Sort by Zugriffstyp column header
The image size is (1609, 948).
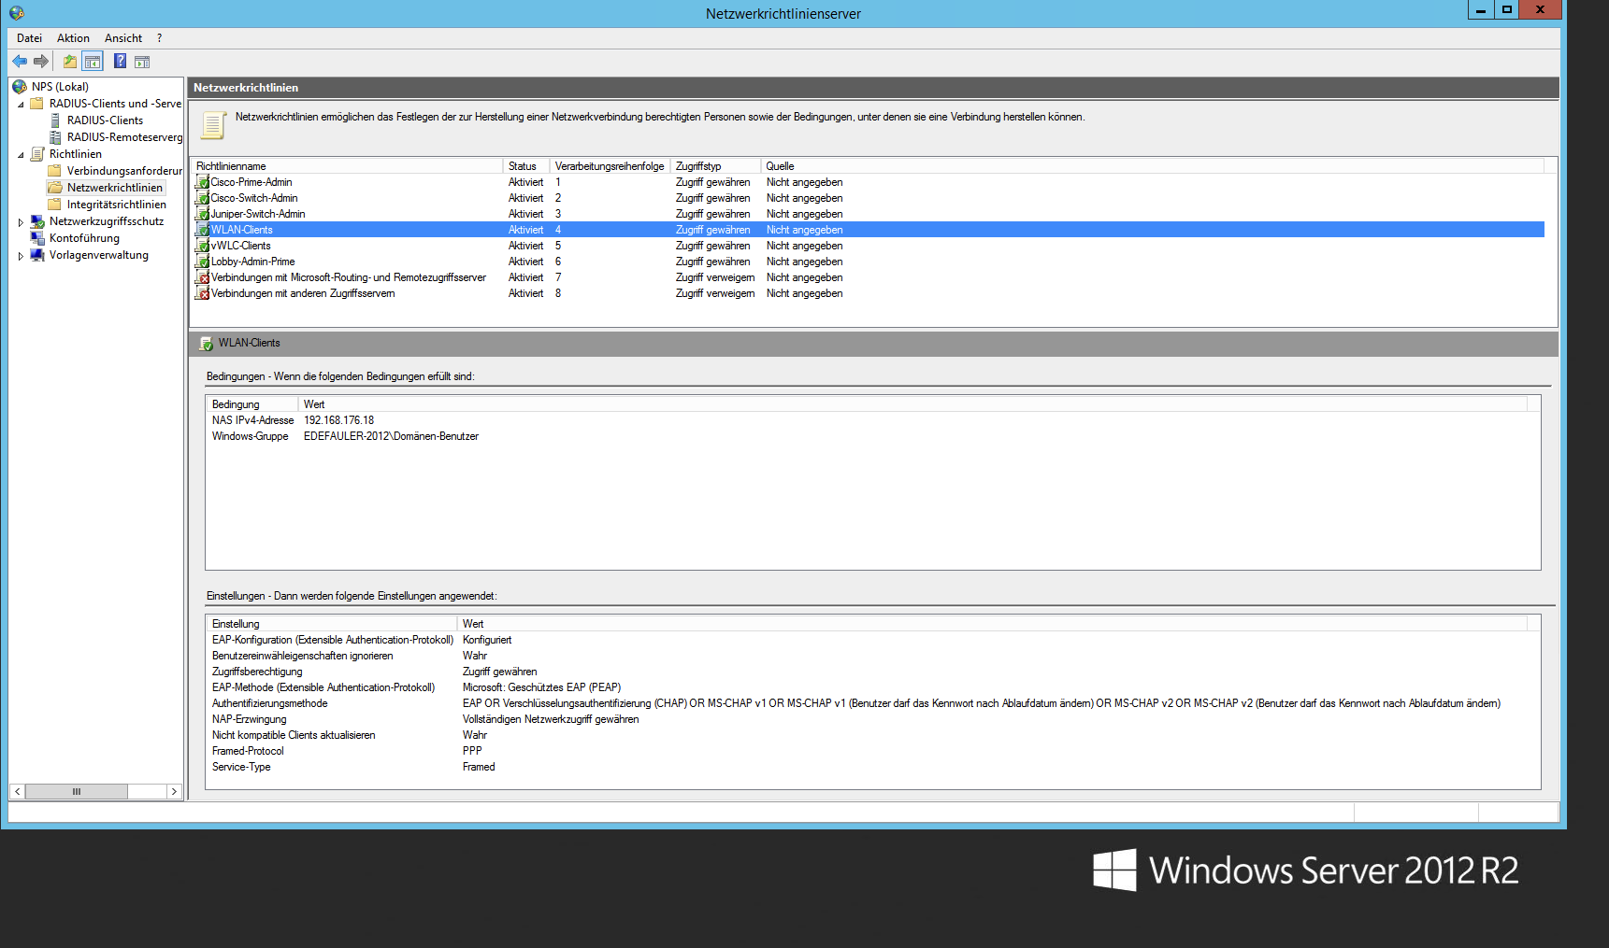pos(715,166)
